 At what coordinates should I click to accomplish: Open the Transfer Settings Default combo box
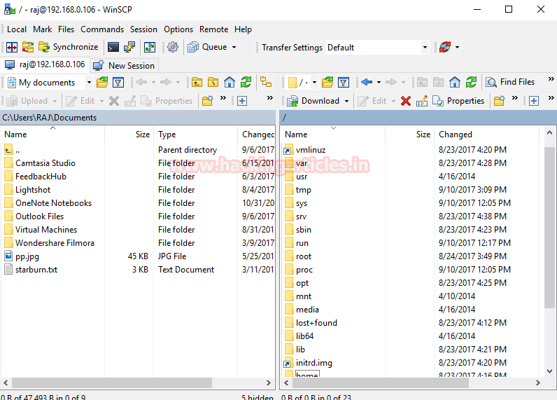(x=377, y=48)
